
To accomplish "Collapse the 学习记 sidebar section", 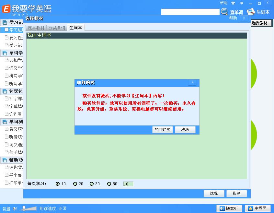I will pos(12,22).
